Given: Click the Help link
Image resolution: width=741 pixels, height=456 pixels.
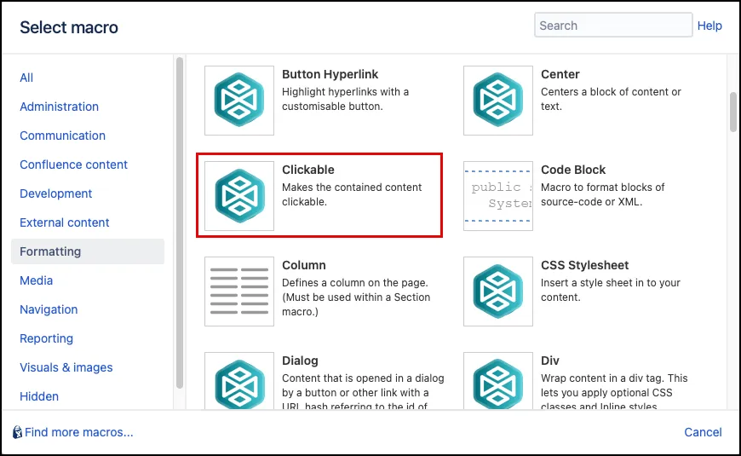Looking at the screenshot, I should tap(709, 26).
